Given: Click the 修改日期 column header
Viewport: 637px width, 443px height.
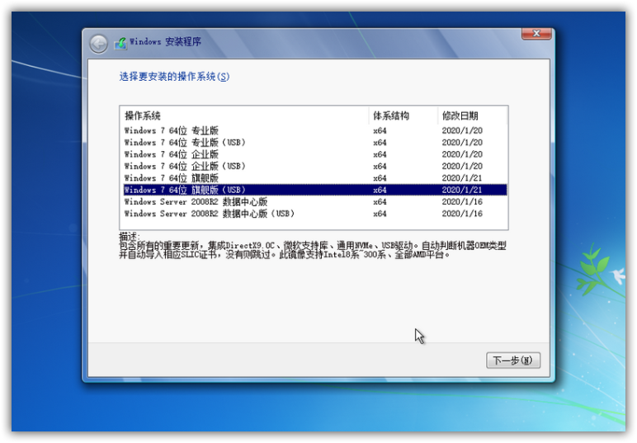Looking at the screenshot, I should click(x=473, y=115).
